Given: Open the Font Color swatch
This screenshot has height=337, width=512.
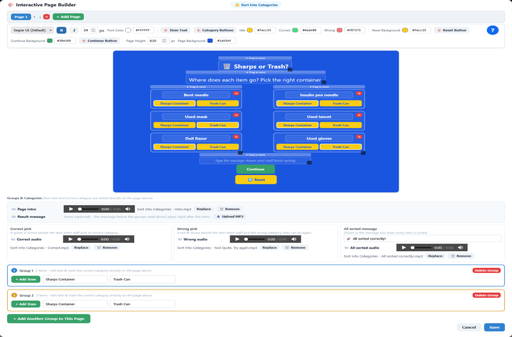Looking at the screenshot, I should (129, 30).
